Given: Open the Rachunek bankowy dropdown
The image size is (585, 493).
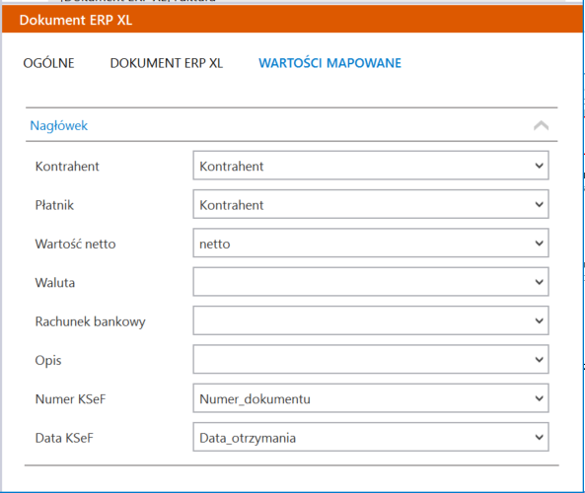Looking at the screenshot, I should click(x=371, y=320).
